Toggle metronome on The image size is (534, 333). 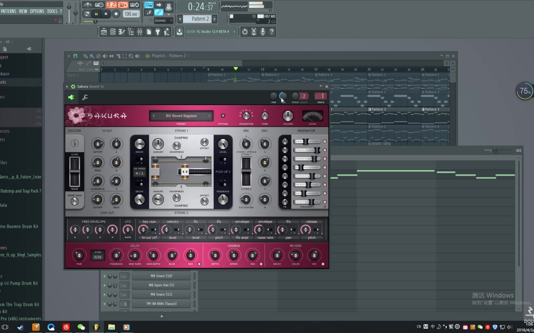click(x=87, y=5)
